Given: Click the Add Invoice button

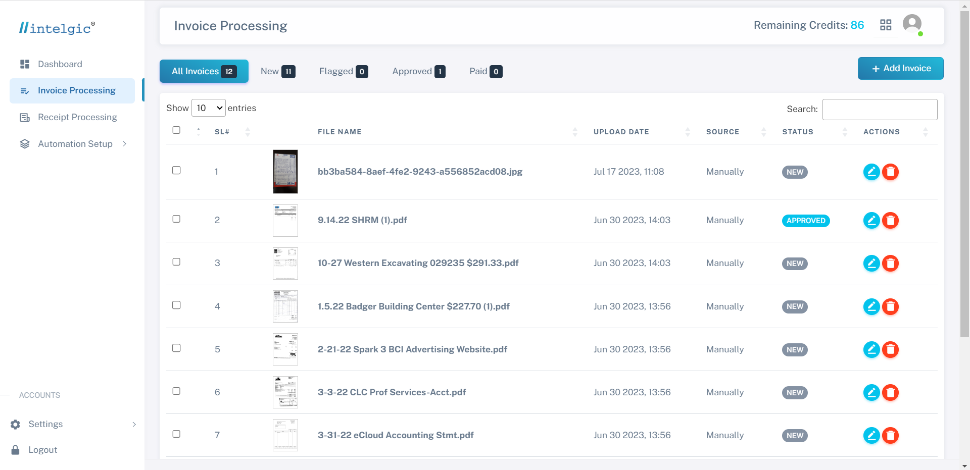Looking at the screenshot, I should [x=900, y=68].
